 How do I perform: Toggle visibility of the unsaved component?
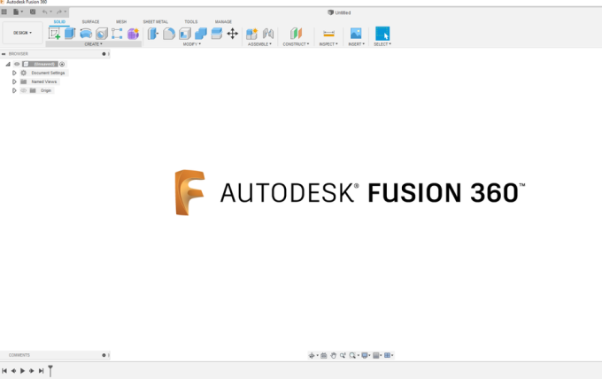tap(16, 64)
